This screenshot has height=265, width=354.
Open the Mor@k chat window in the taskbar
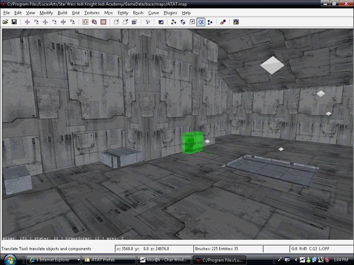pos(164,260)
